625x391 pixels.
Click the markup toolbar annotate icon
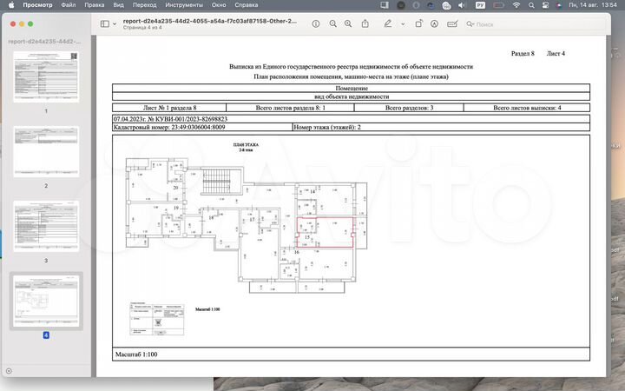coord(434,23)
